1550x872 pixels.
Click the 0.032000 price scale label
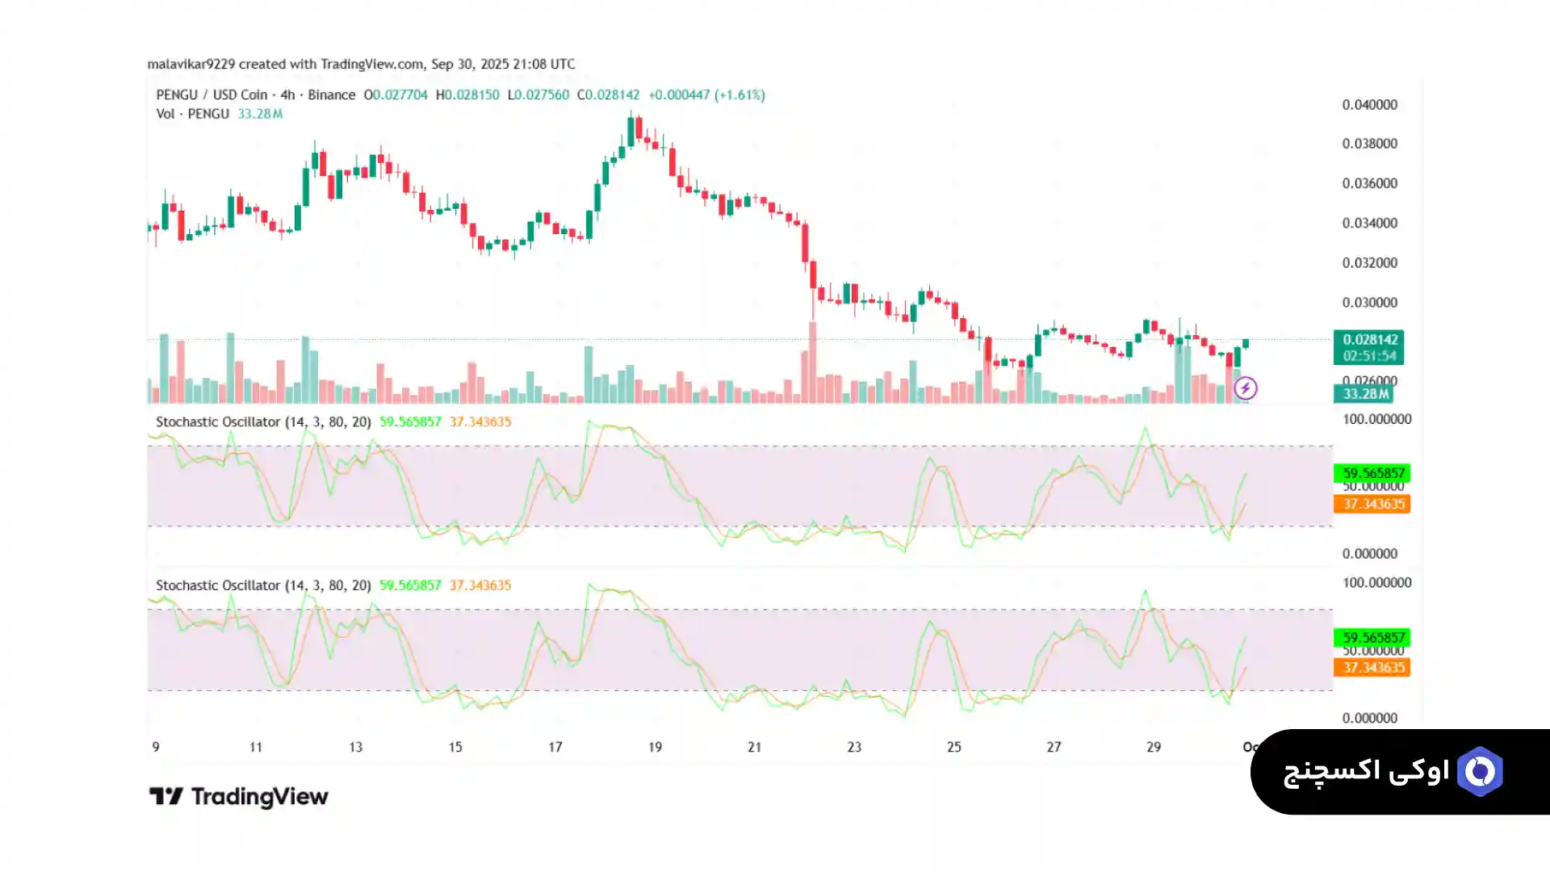(x=1369, y=263)
